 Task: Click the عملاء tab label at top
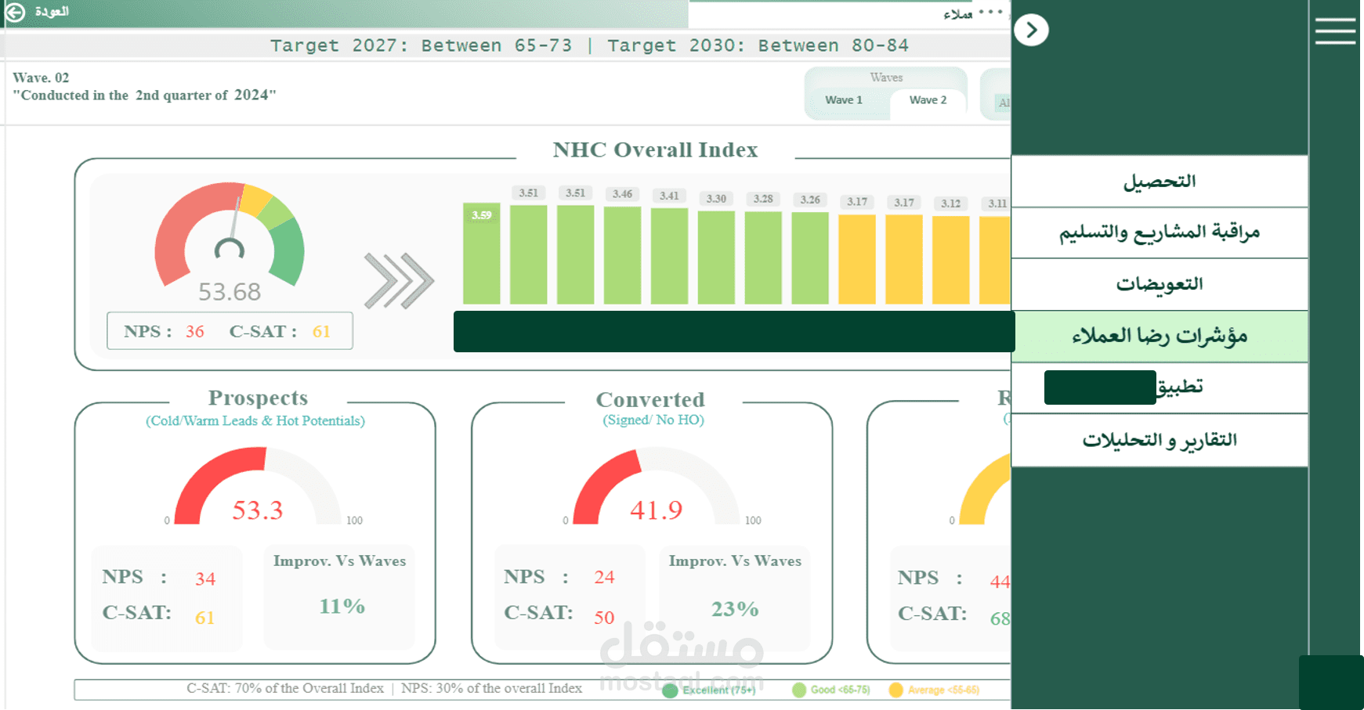click(x=957, y=14)
